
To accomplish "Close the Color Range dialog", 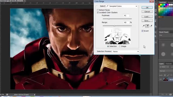I will [152, 1].
